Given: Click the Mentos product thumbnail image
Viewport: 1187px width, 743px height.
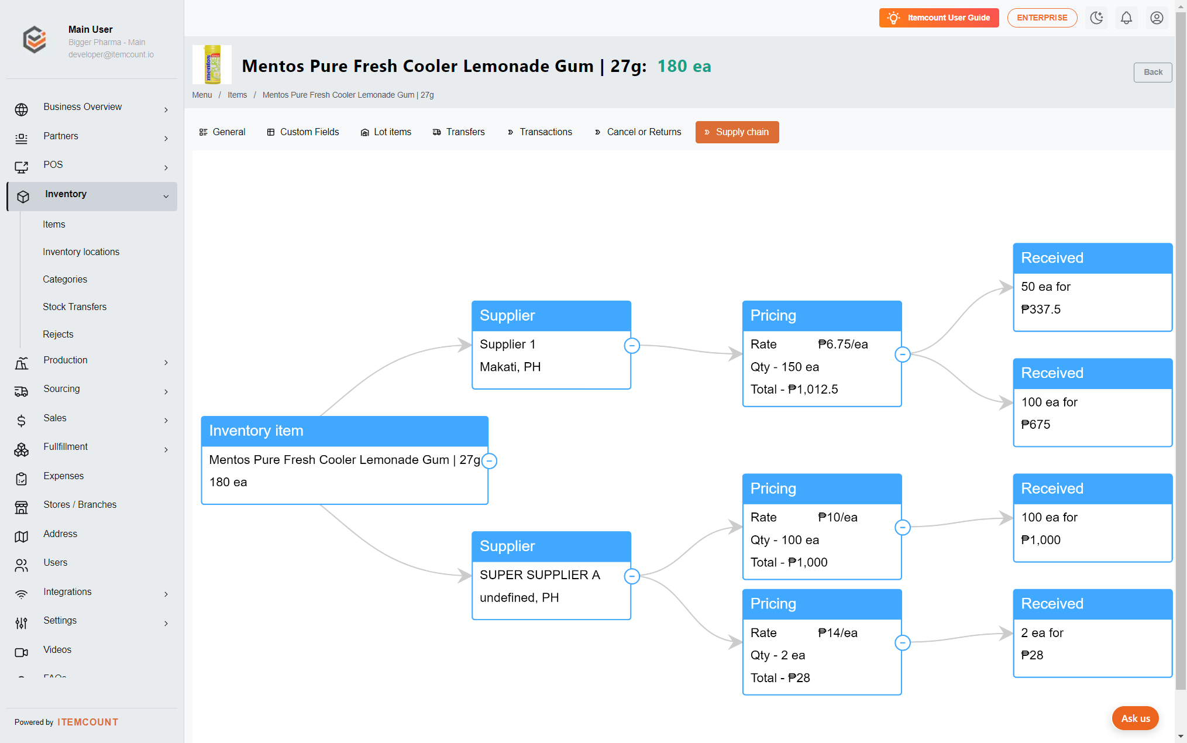Looking at the screenshot, I should (212, 64).
